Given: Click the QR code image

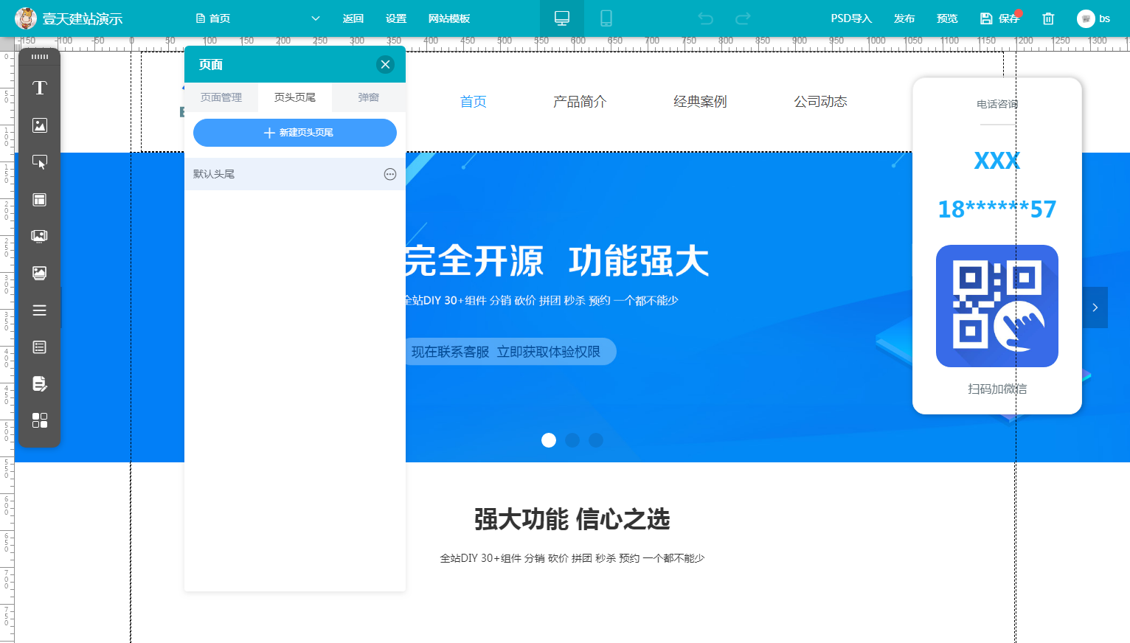Looking at the screenshot, I should pyautogui.click(x=997, y=306).
